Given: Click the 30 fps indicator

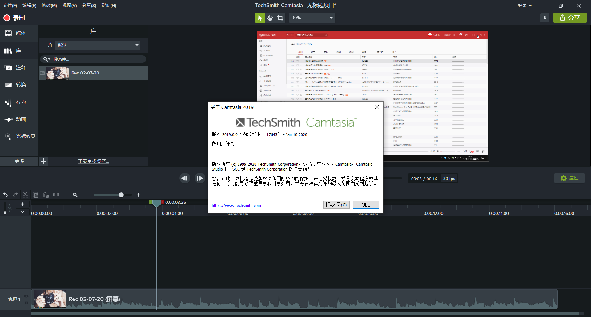Looking at the screenshot, I should point(449,179).
